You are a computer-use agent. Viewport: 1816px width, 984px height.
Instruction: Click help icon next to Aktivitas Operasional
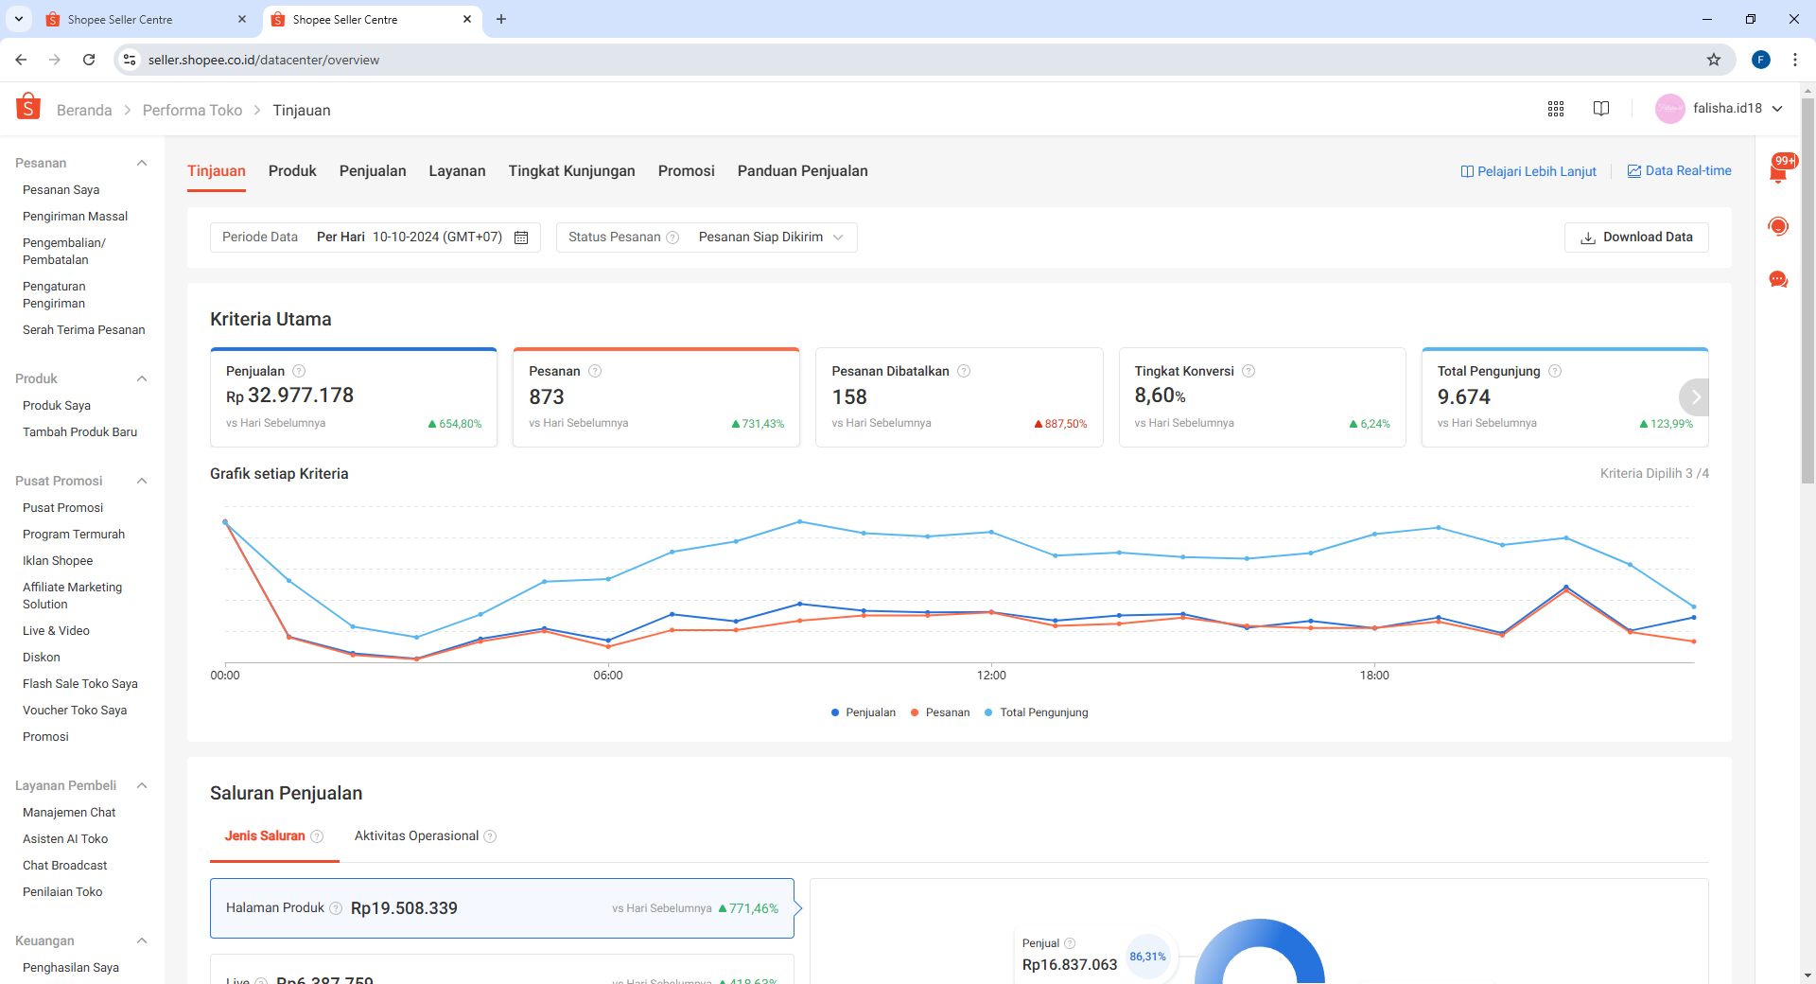pos(490,836)
